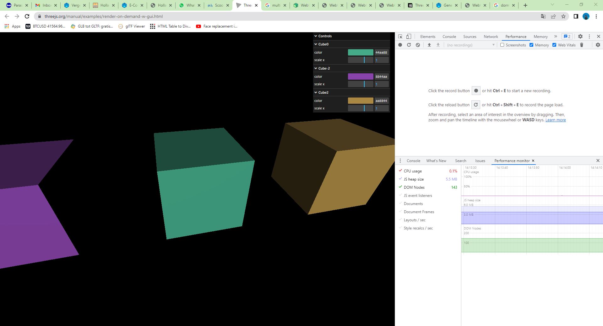
Task: Toggle the CPU usage metric
Action: click(x=400, y=171)
